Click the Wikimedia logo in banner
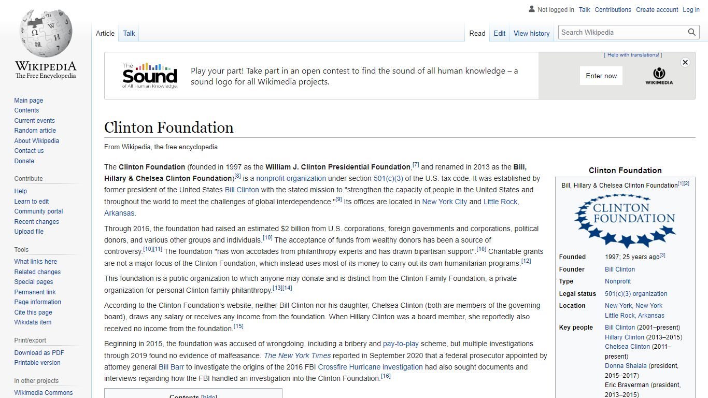Image resolution: width=708 pixels, height=398 pixels. [659, 76]
